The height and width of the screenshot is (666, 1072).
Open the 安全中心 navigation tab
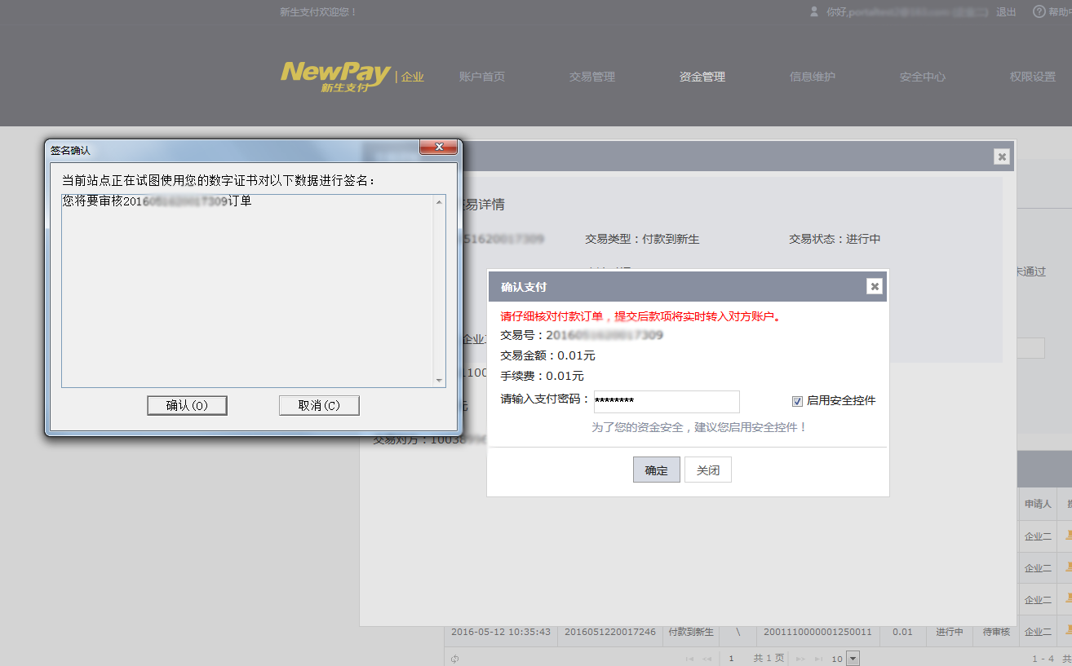(x=923, y=77)
